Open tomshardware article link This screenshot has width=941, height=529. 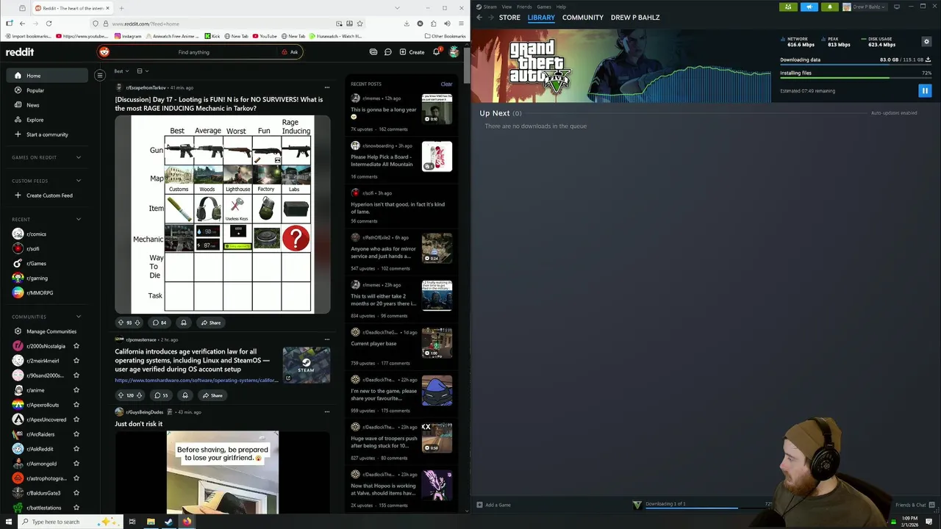196,380
